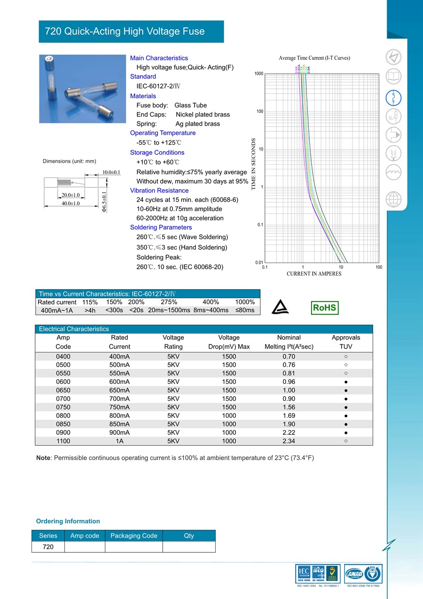Select the Amp code header in ordering table

[85, 535]
